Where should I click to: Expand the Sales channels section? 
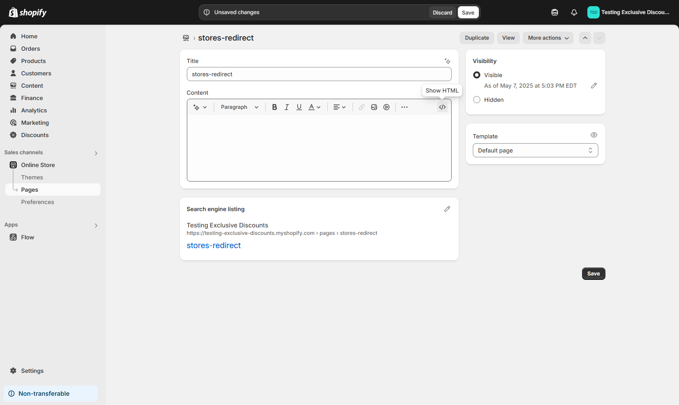pos(96,153)
